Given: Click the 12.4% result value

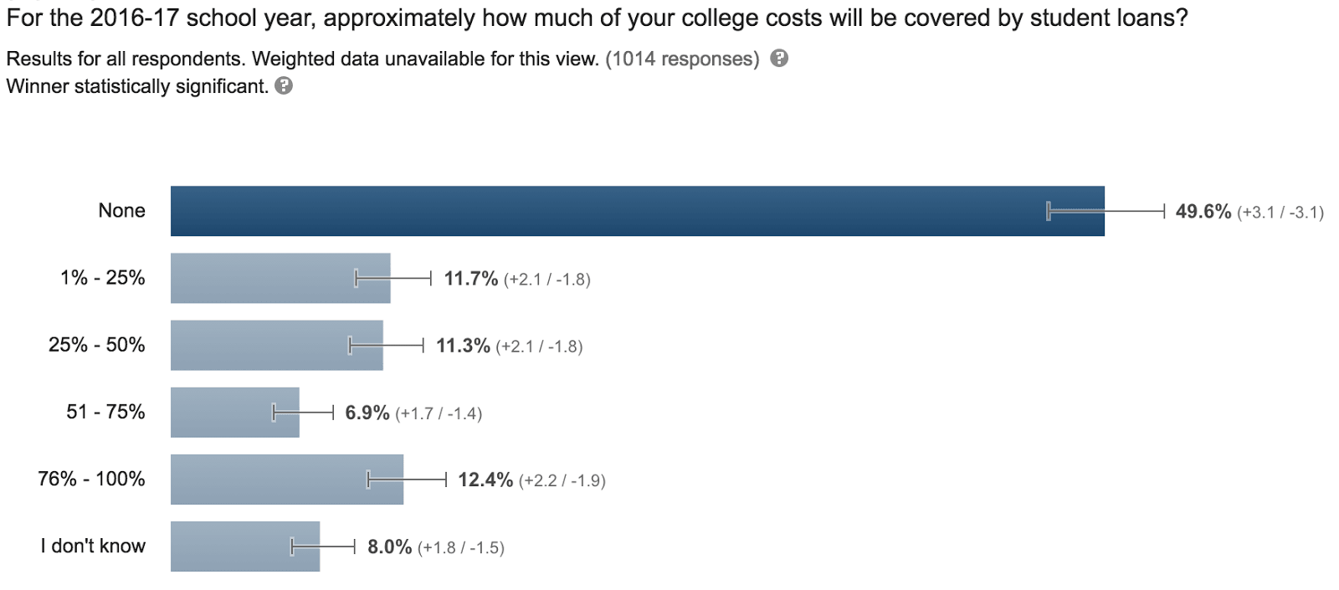Looking at the screenshot, I should pyautogui.click(x=485, y=480).
